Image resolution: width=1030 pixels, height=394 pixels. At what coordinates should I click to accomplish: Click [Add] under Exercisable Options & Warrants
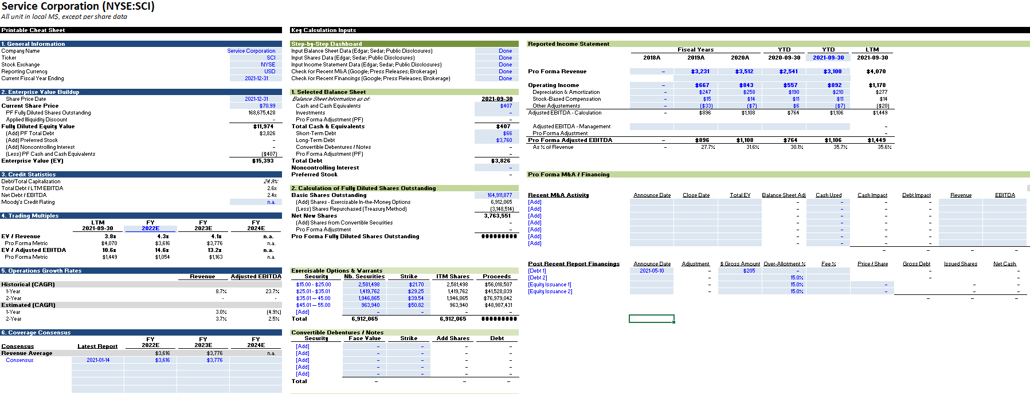click(303, 312)
